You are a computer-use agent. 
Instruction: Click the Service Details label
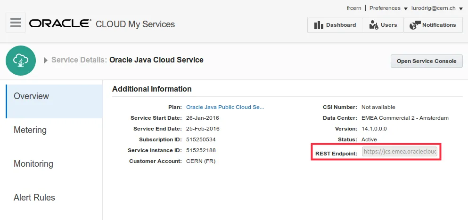coord(79,60)
